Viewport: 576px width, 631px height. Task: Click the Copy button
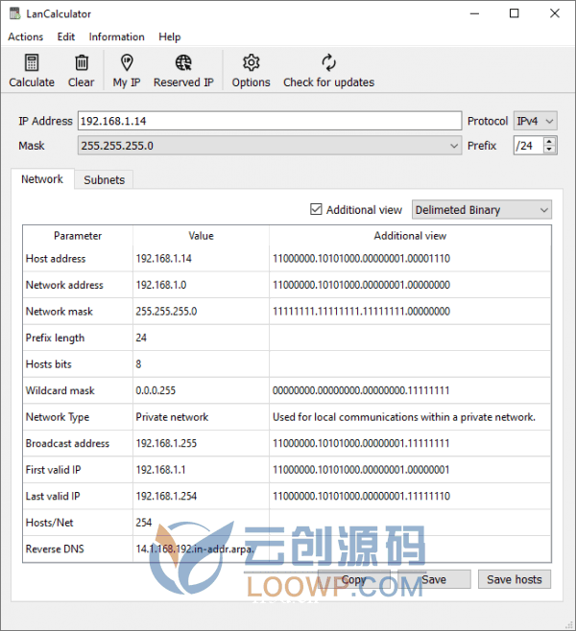[x=353, y=579]
